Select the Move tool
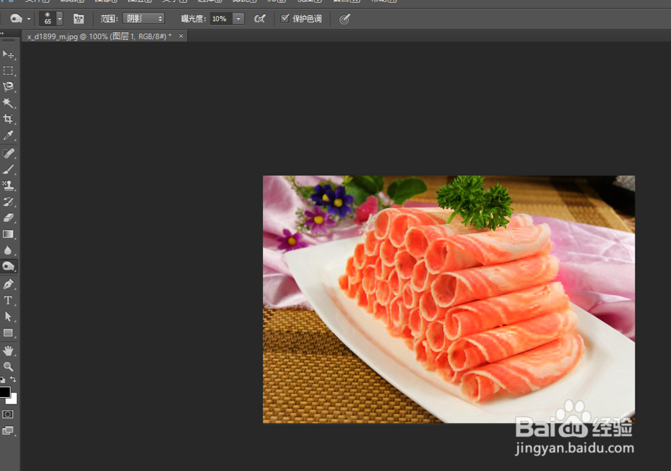The height and width of the screenshot is (471, 671). pos(8,54)
